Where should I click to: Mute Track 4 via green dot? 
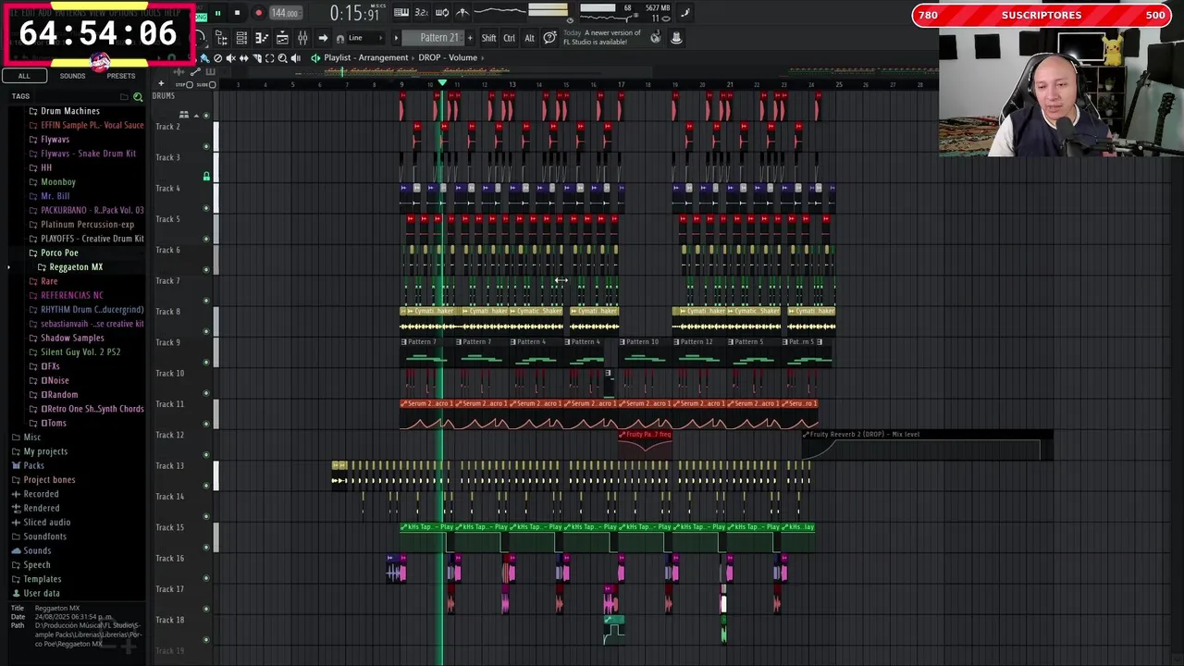click(206, 207)
